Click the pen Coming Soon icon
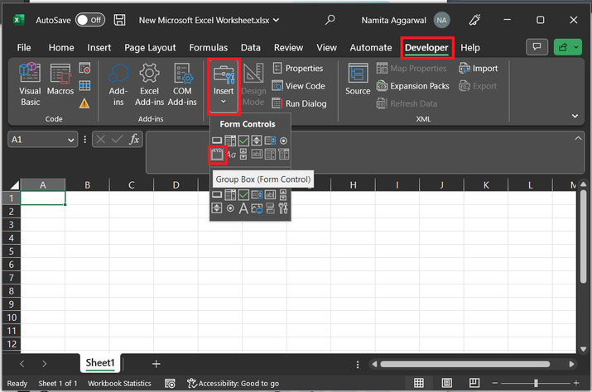Viewport: 592px width, 392px height. 474,20
